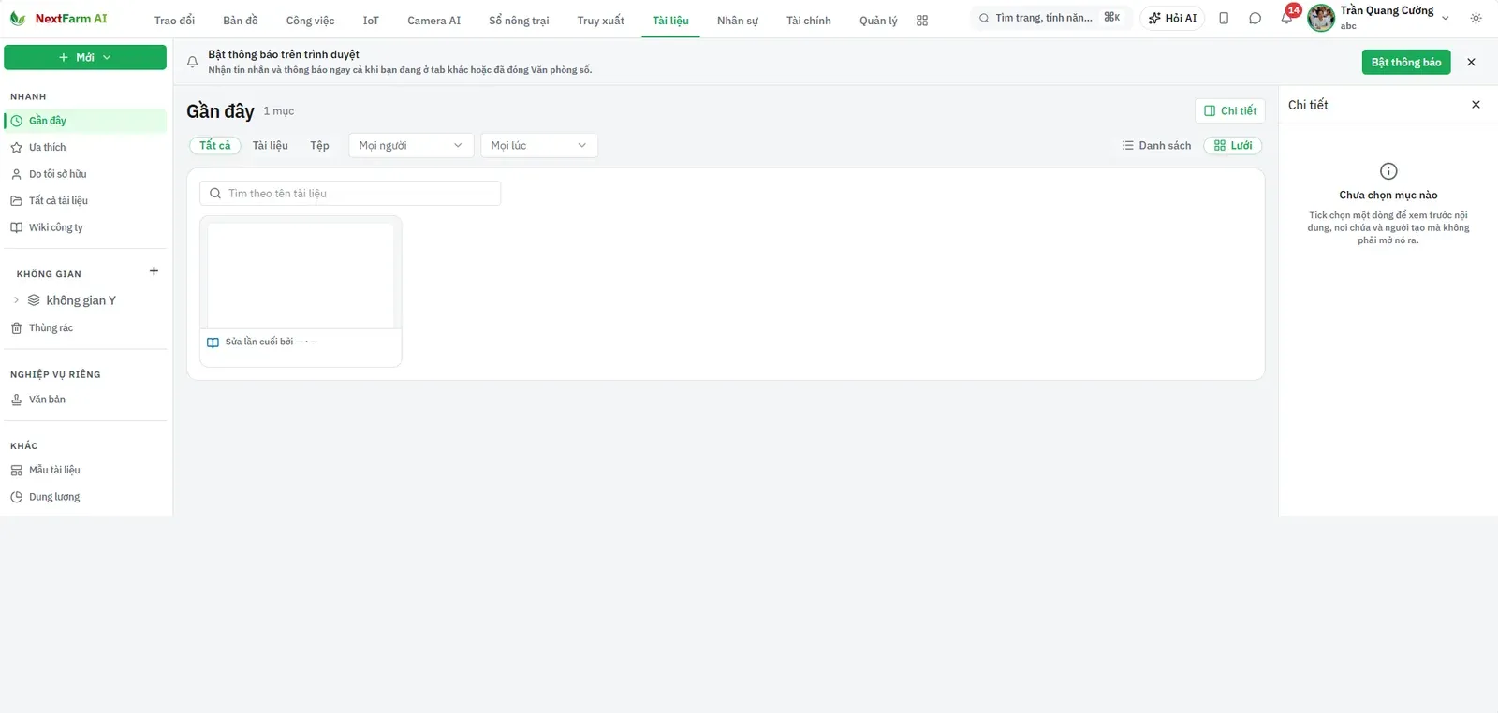Viewport: 1498px width, 713px height.
Task: Add a new space with plus icon
Action: [154, 271]
